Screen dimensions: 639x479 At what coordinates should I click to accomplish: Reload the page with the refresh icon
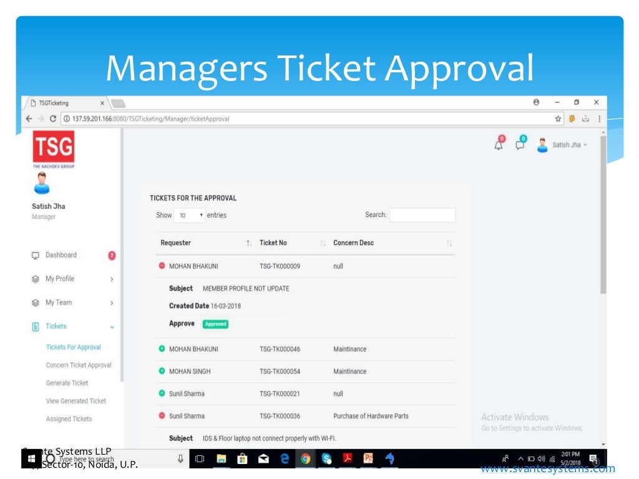(x=52, y=119)
